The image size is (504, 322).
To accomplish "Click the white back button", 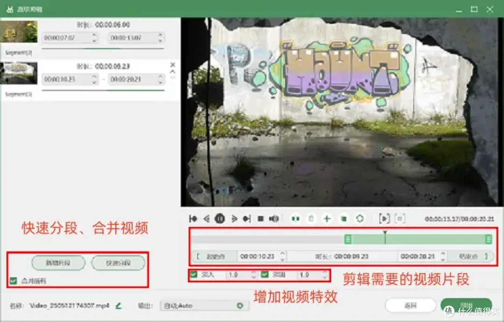I will (x=411, y=305).
